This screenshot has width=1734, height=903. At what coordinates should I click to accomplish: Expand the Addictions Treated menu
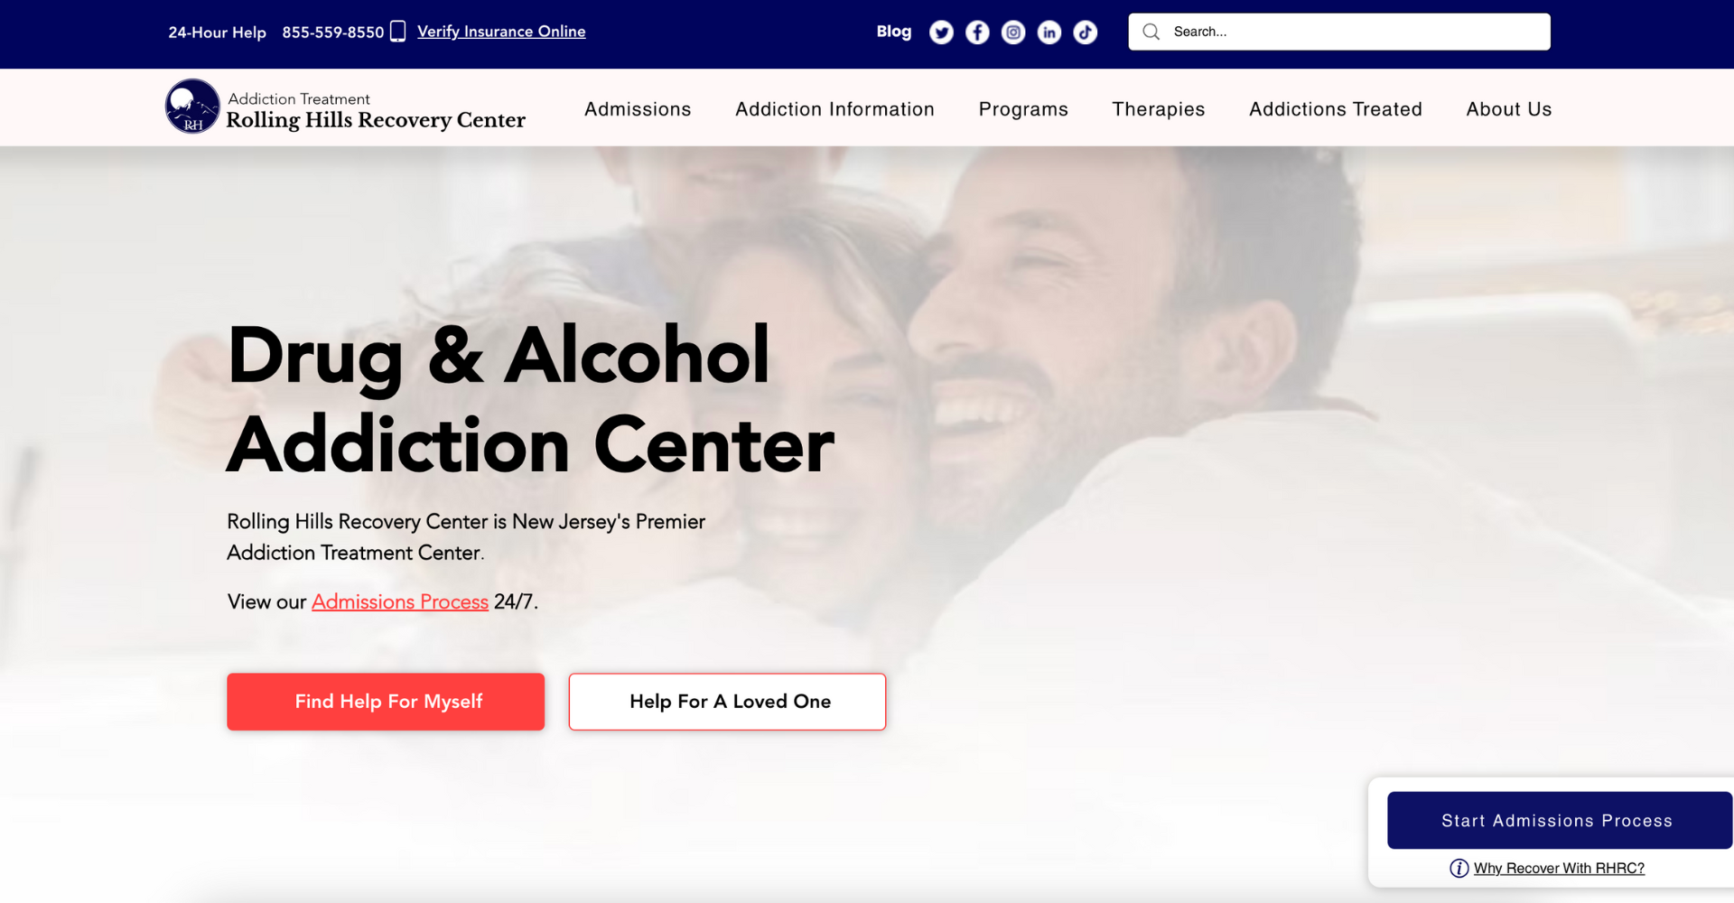point(1336,109)
